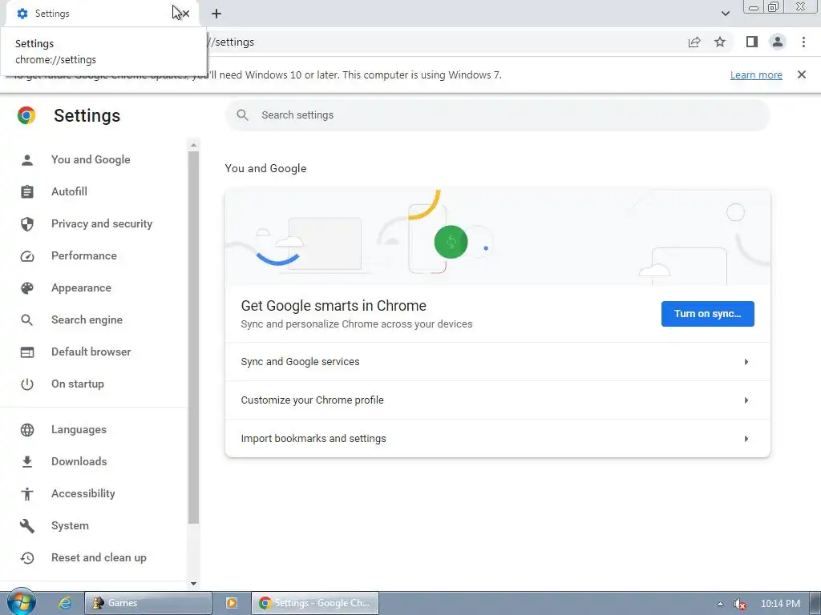The height and width of the screenshot is (615, 821).
Task: Open the profile avatar icon
Action: 778,42
